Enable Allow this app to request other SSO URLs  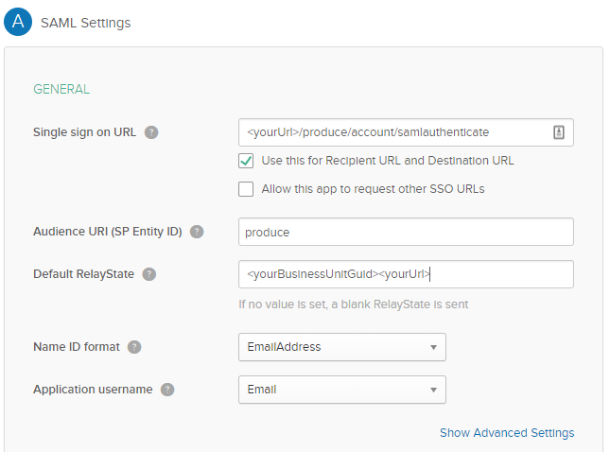point(246,189)
